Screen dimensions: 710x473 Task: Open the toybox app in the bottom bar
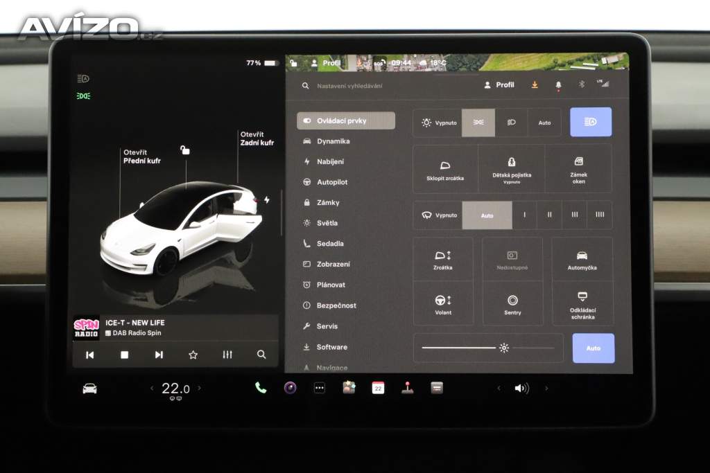[349, 388]
